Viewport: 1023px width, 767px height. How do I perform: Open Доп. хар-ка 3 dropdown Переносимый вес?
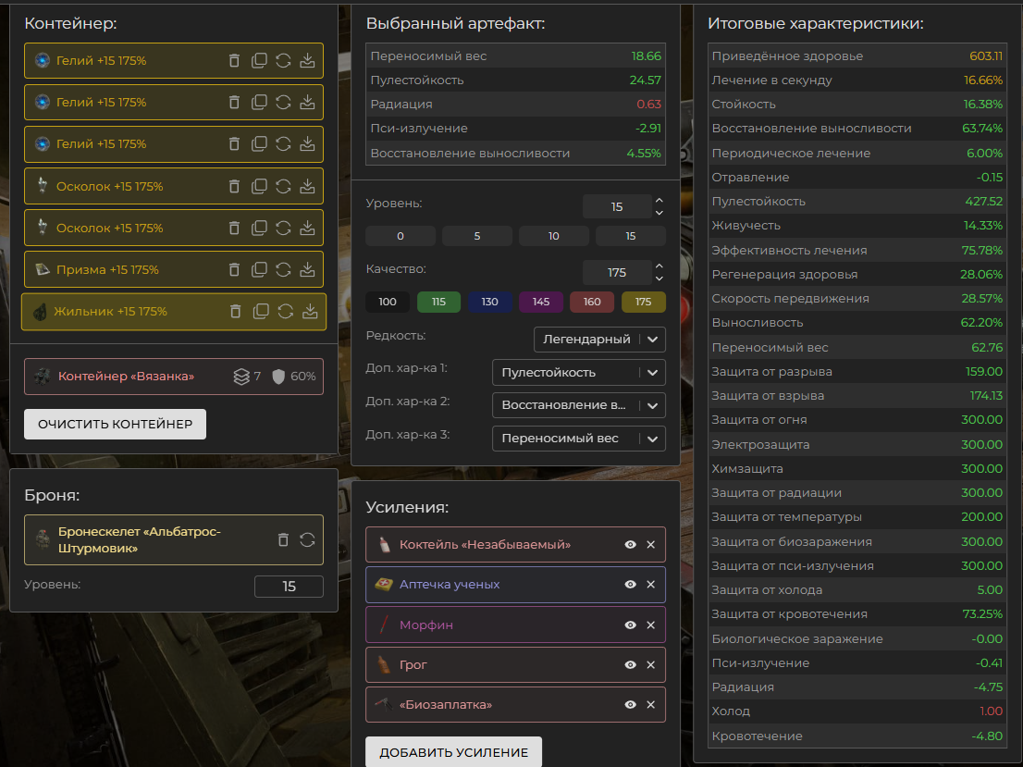(x=578, y=439)
